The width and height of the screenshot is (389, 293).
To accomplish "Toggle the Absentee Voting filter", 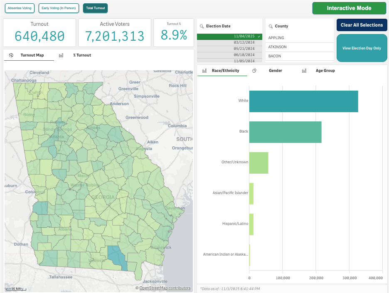I will [20, 8].
